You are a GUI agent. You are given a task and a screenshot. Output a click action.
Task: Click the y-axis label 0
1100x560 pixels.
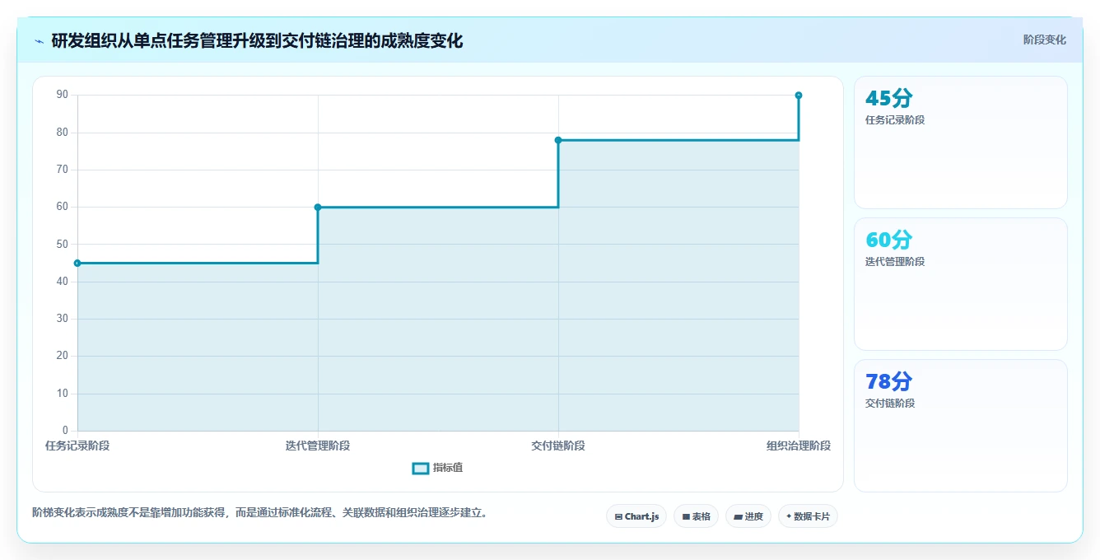(65, 431)
